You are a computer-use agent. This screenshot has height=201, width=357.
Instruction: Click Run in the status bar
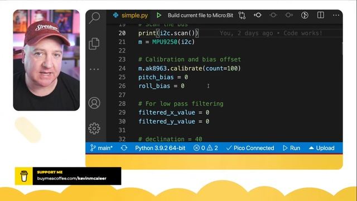pos(291,148)
